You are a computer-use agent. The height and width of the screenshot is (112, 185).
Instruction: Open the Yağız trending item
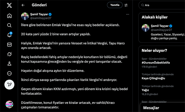(145, 90)
